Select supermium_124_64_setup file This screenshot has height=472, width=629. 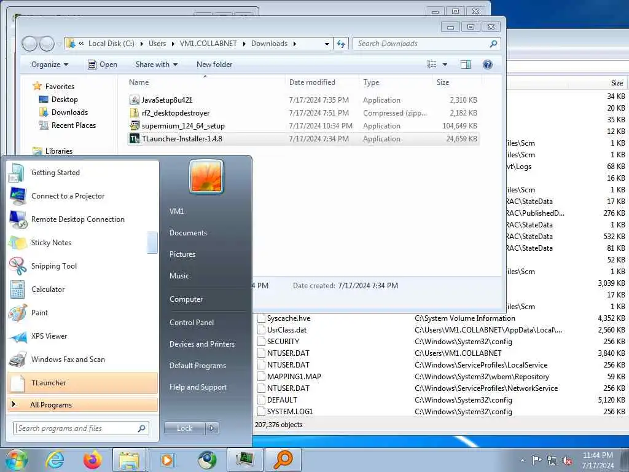303,125
